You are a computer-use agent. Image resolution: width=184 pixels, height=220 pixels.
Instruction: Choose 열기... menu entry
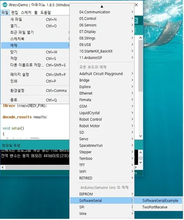click(35, 26)
